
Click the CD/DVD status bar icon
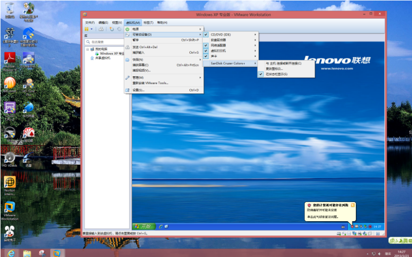(344, 233)
